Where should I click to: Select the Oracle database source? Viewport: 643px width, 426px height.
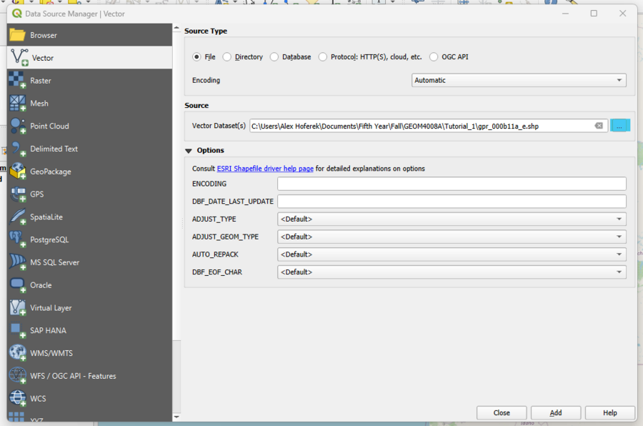click(x=43, y=284)
